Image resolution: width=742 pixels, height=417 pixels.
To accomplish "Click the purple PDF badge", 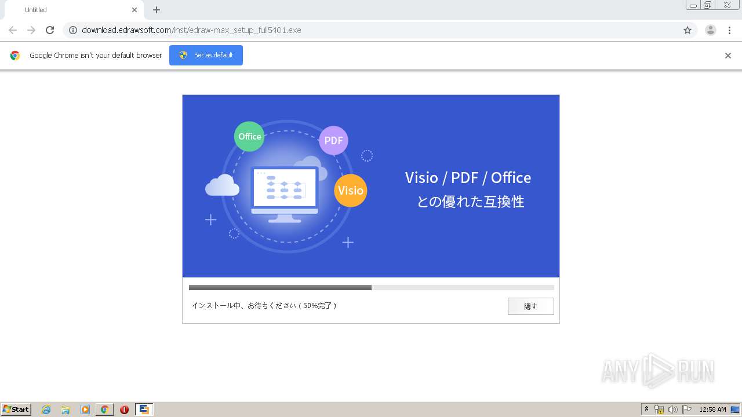I will tap(333, 140).
